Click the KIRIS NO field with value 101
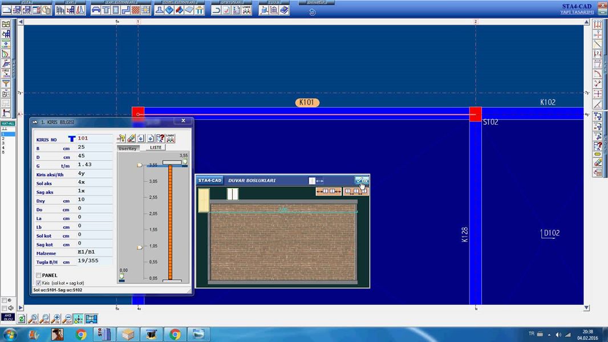Screen dimensions: 608x342 point(95,139)
